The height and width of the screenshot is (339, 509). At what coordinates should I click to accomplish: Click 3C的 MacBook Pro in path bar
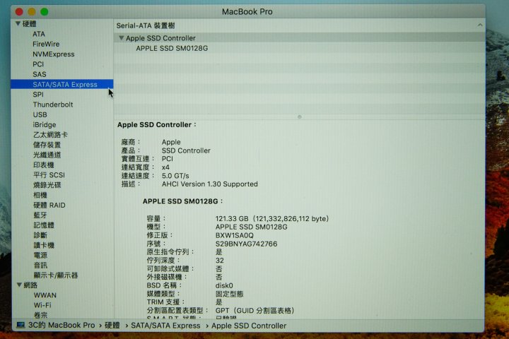tap(62, 325)
